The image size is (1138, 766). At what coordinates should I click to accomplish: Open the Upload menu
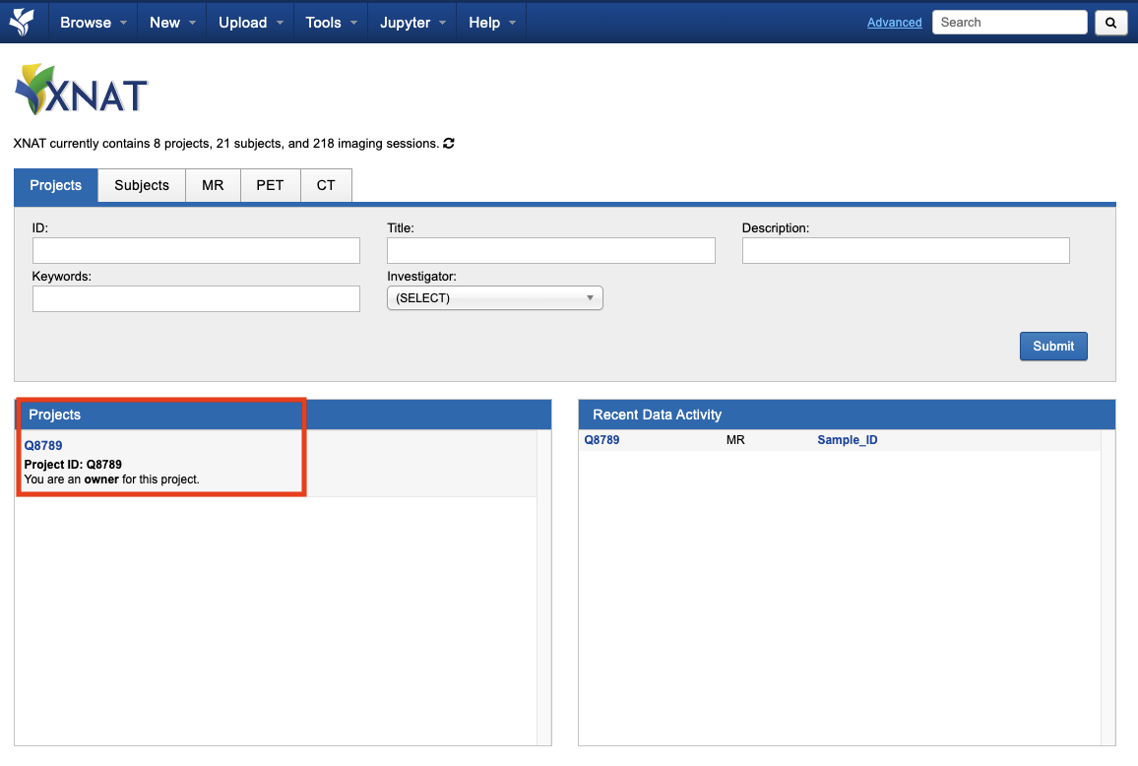pos(250,23)
